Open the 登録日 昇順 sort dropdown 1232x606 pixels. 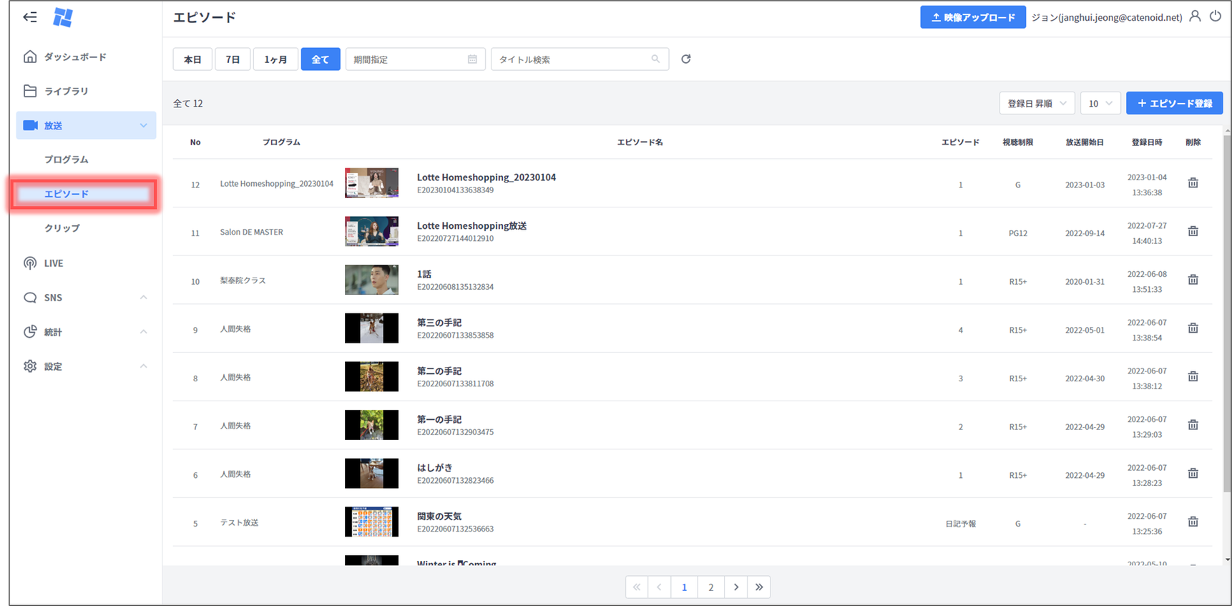pos(1036,104)
